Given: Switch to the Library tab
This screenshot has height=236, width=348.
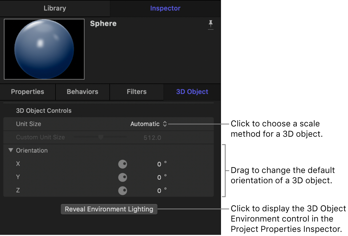Looking at the screenshot, I should (55, 8).
